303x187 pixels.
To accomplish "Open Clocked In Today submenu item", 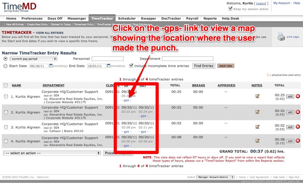I will 61,25.
